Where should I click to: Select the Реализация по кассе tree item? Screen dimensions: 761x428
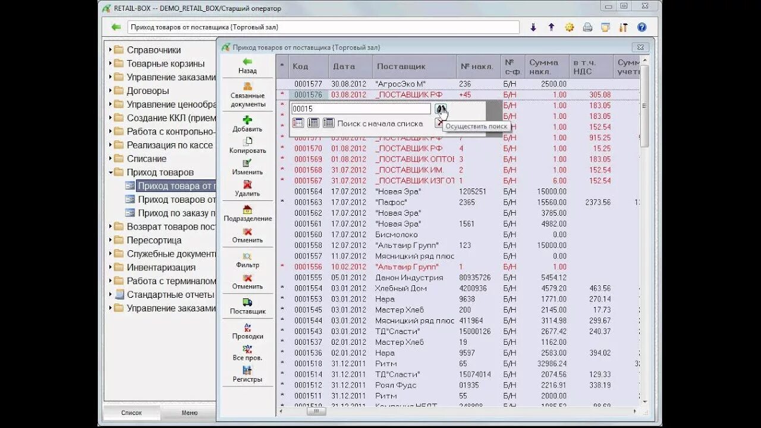click(169, 145)
